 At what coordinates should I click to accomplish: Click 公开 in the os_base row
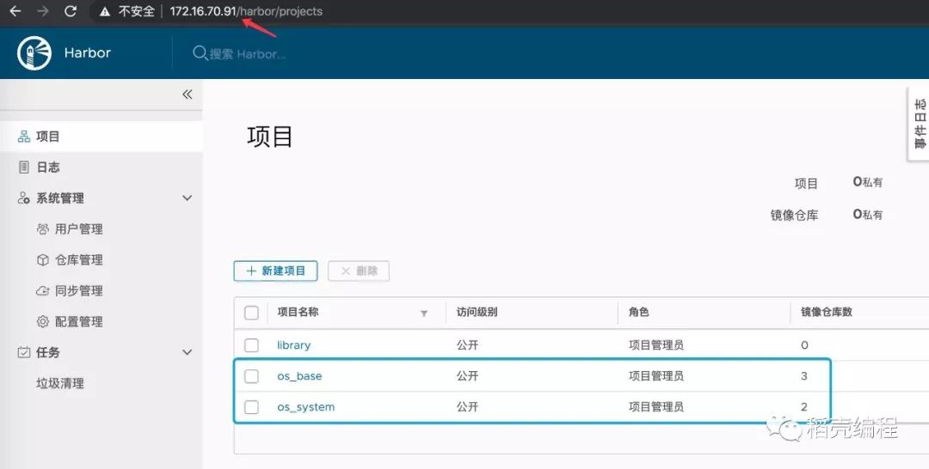[467, 375]
